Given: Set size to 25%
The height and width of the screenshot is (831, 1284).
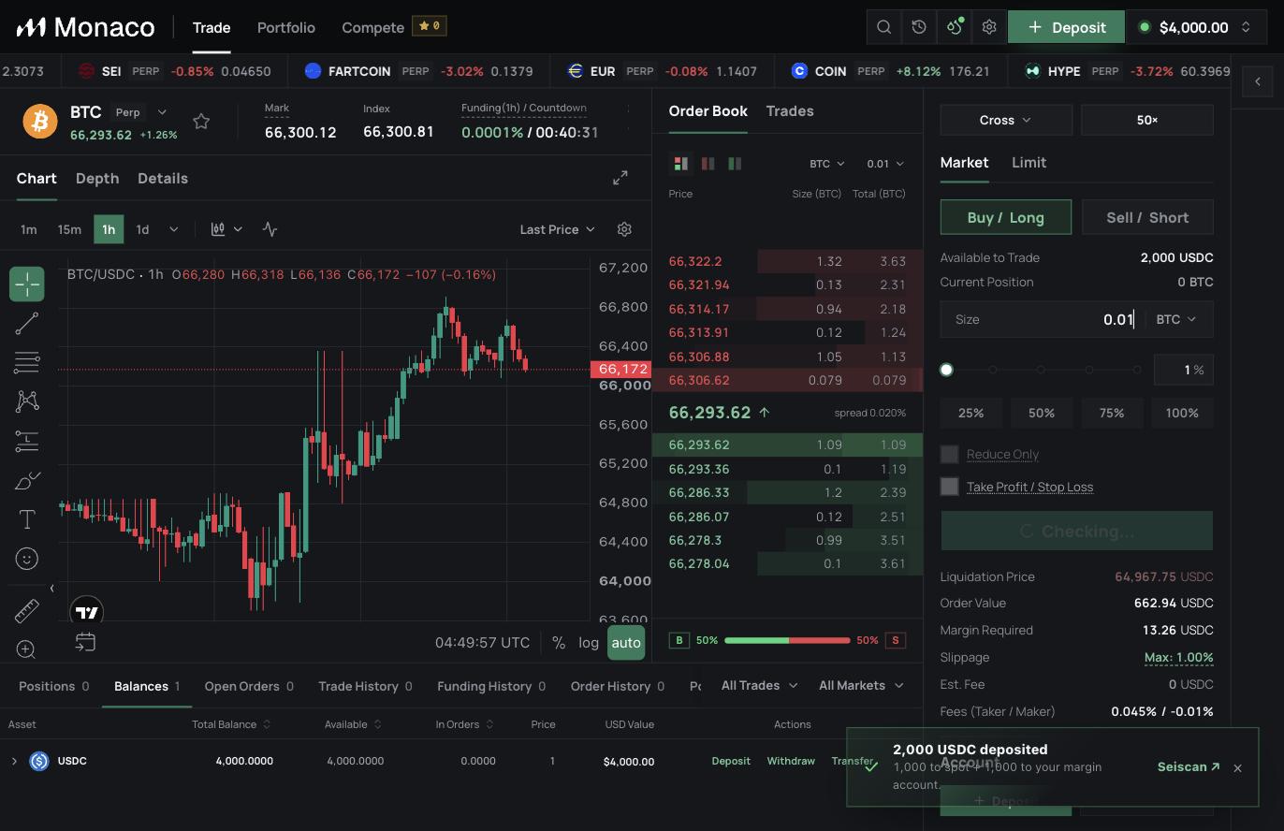Looking at the screenshot, I should click(971, 413).
